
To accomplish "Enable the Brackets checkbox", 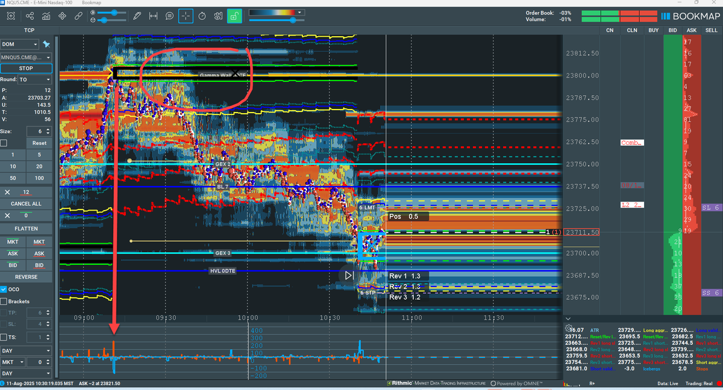I will [5, 301].
